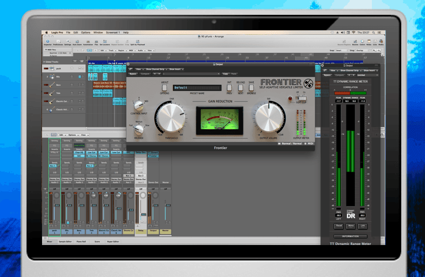This screenshot has height=277, width=425.
Task: Click the RELOAD / NEXT preset button
Action: 240,88
